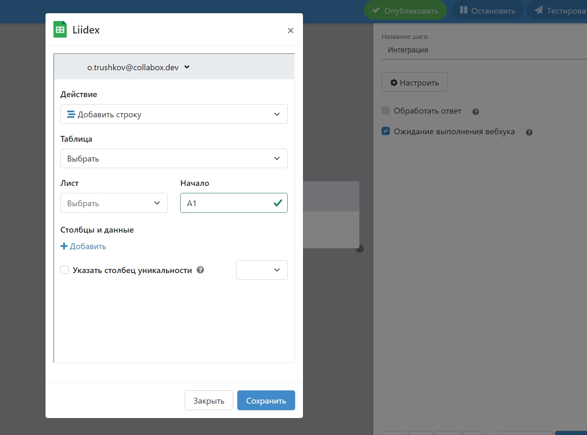Close the Liidex dialog with X
587x435 pixels.
(x=291, y=31)
